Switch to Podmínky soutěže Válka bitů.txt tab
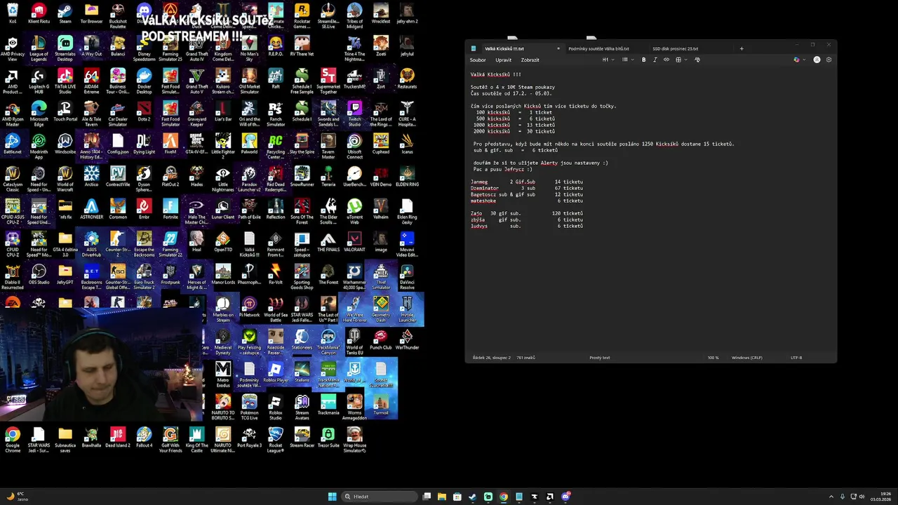The height and width of the screenshot is (505, 898). pos(598,49)
